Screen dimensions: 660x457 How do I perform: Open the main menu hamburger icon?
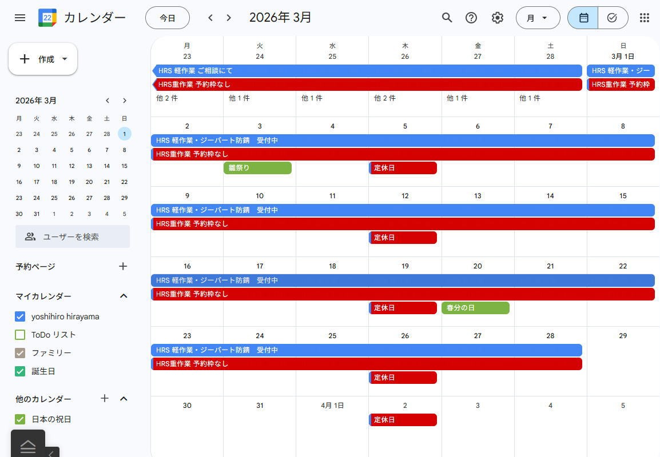point(20,18)
